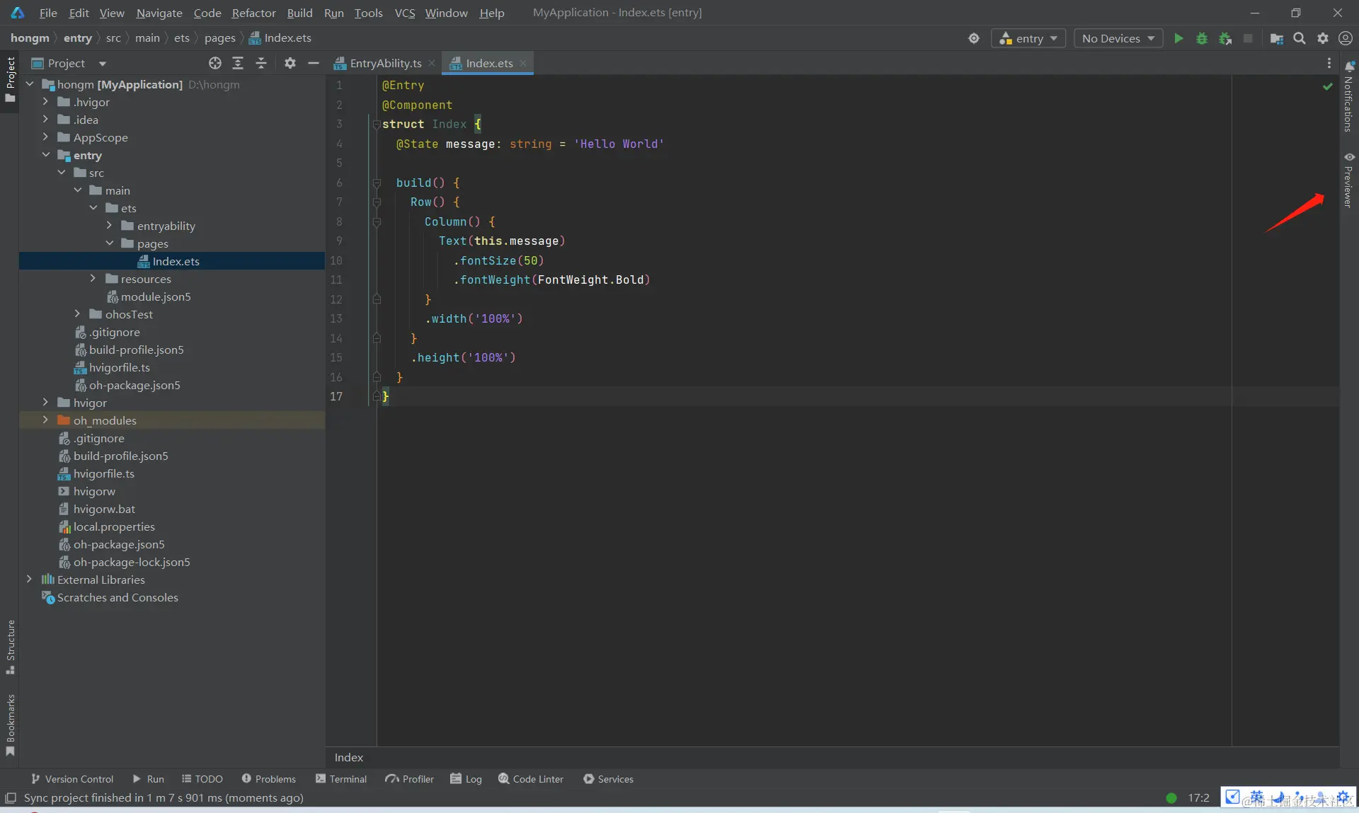Click cursor position 17:2 in status bar
The height and width of the screenshot is (813, 1359).
[1198, 798]
